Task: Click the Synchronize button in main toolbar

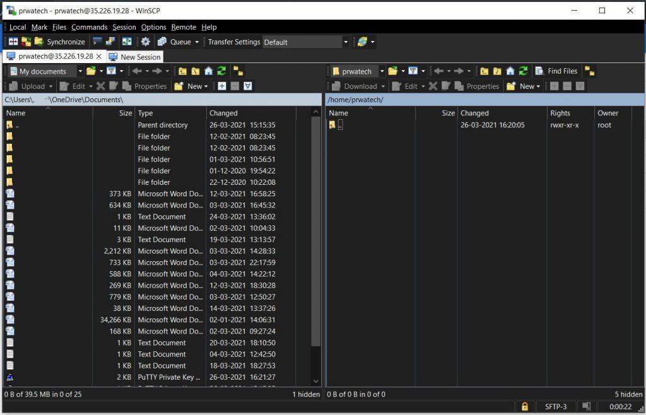Action: tap(60, 42)
